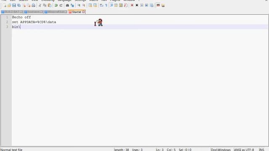Click the Close document toolbar icon
269x151 pixels.
24,5
